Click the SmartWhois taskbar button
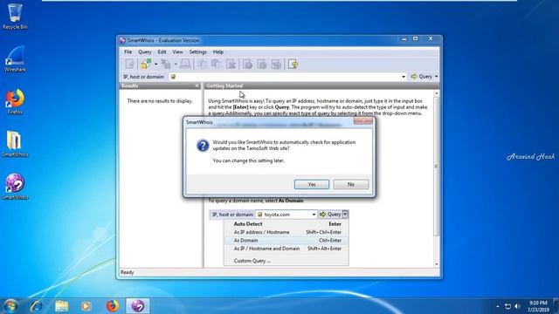 [138, 306]
